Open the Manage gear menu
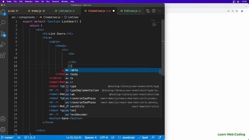 3,129
